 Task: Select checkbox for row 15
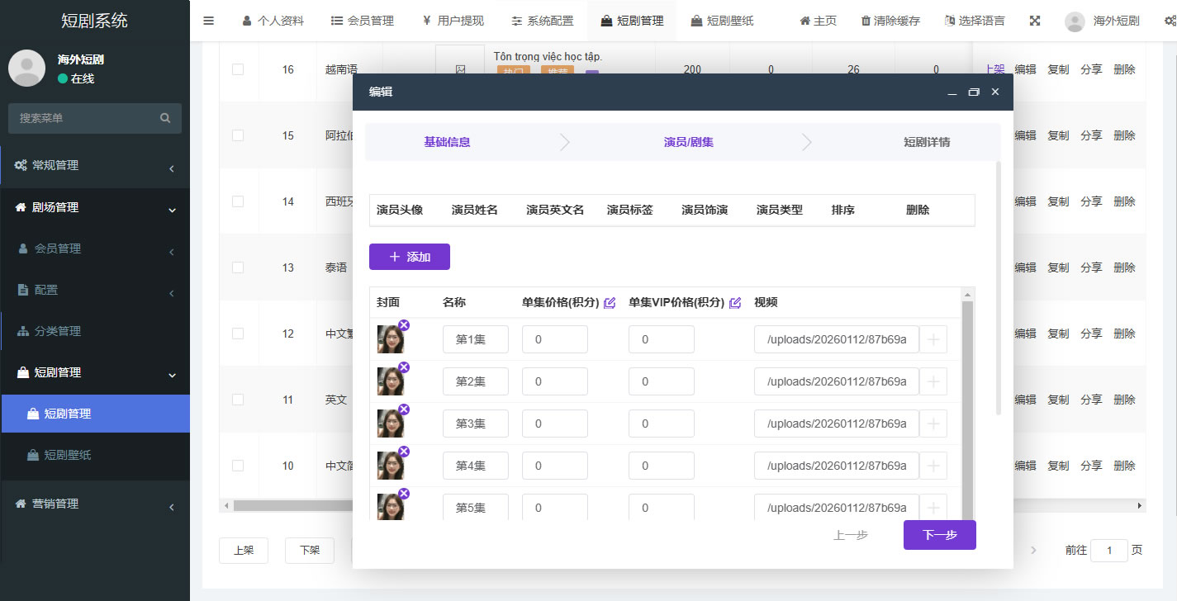click(238, 135)
